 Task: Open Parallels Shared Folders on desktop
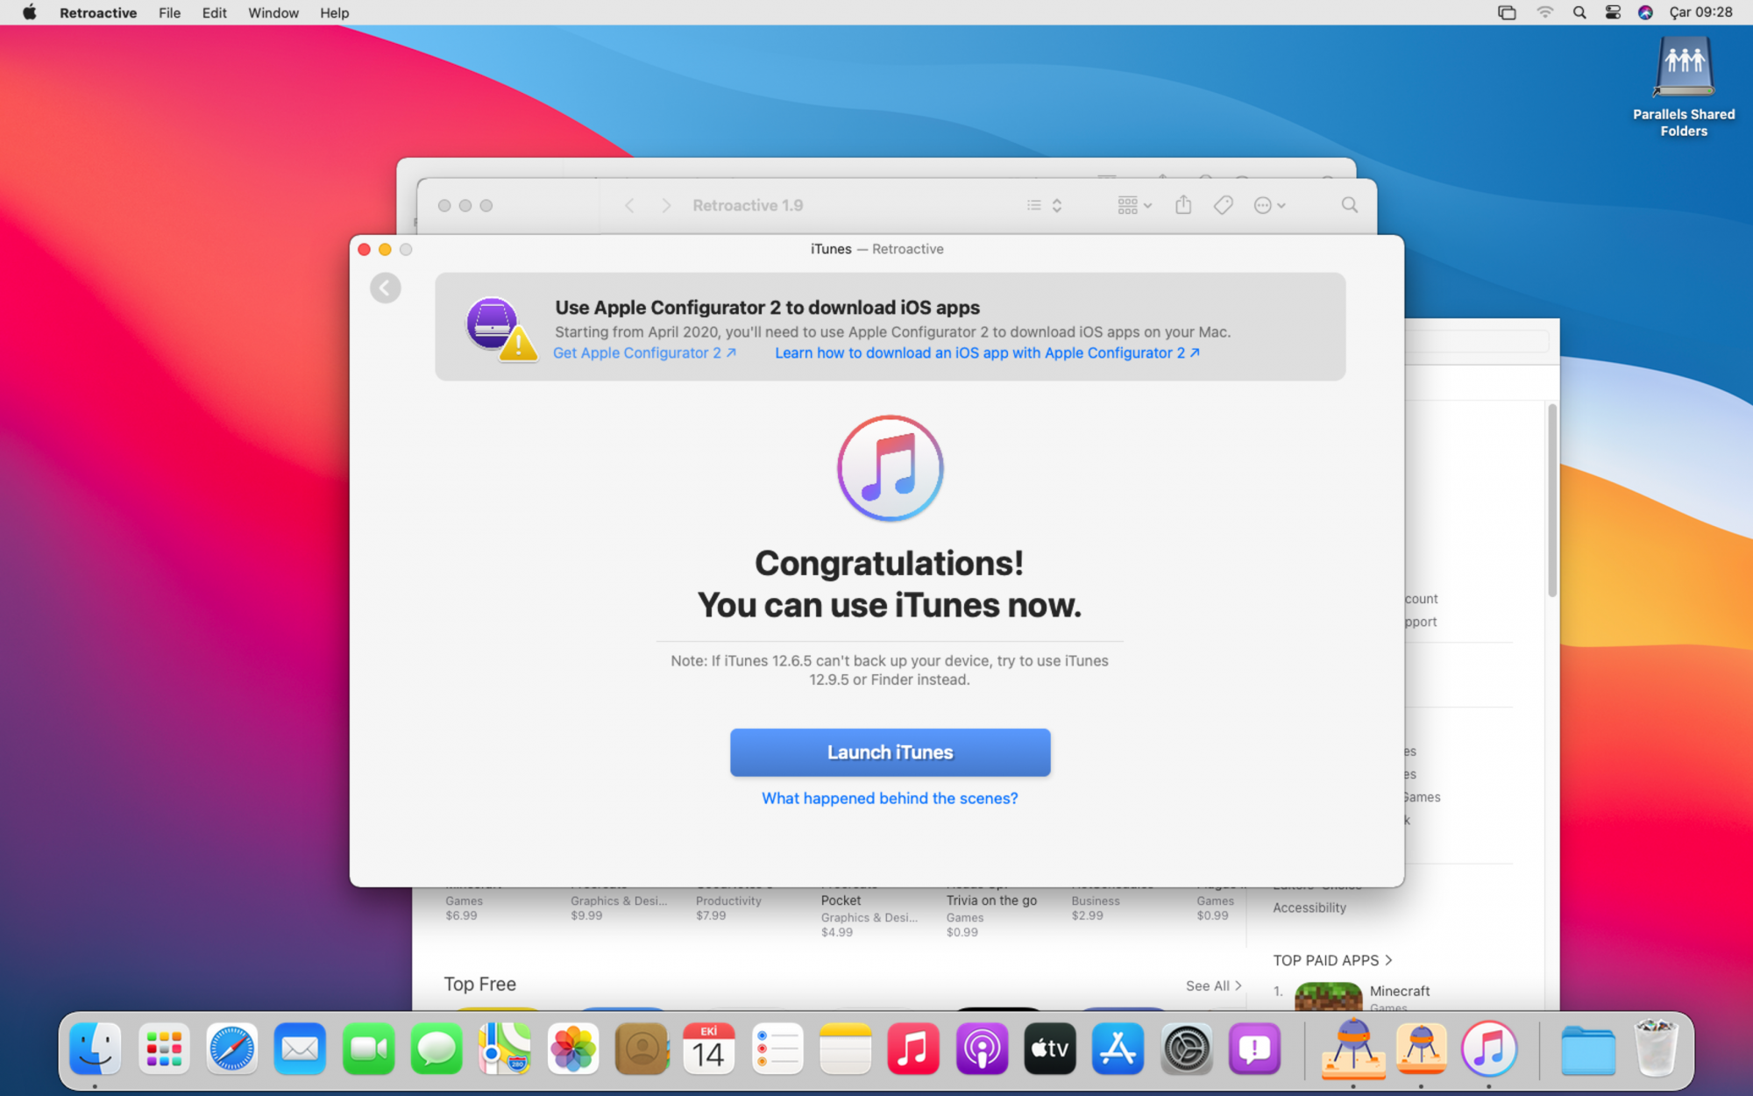coord(1683,87)
